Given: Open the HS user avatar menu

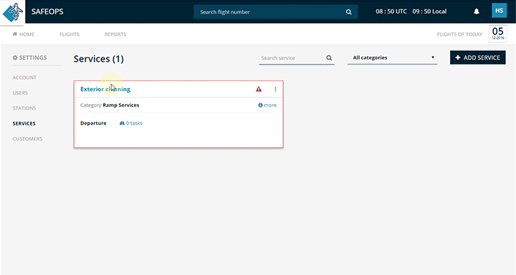Looking at the screenshot, I should pyautogui.click(x=499, y=11).
